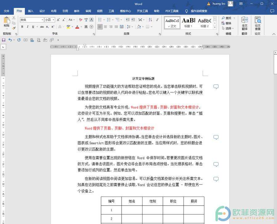
Task: Click the print preview magnifier icon
Action: coord(38,40)
